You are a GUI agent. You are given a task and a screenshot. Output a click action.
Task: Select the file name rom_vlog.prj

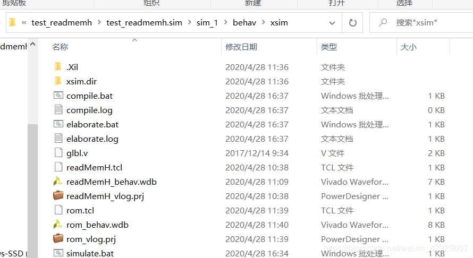coord(91,239)
